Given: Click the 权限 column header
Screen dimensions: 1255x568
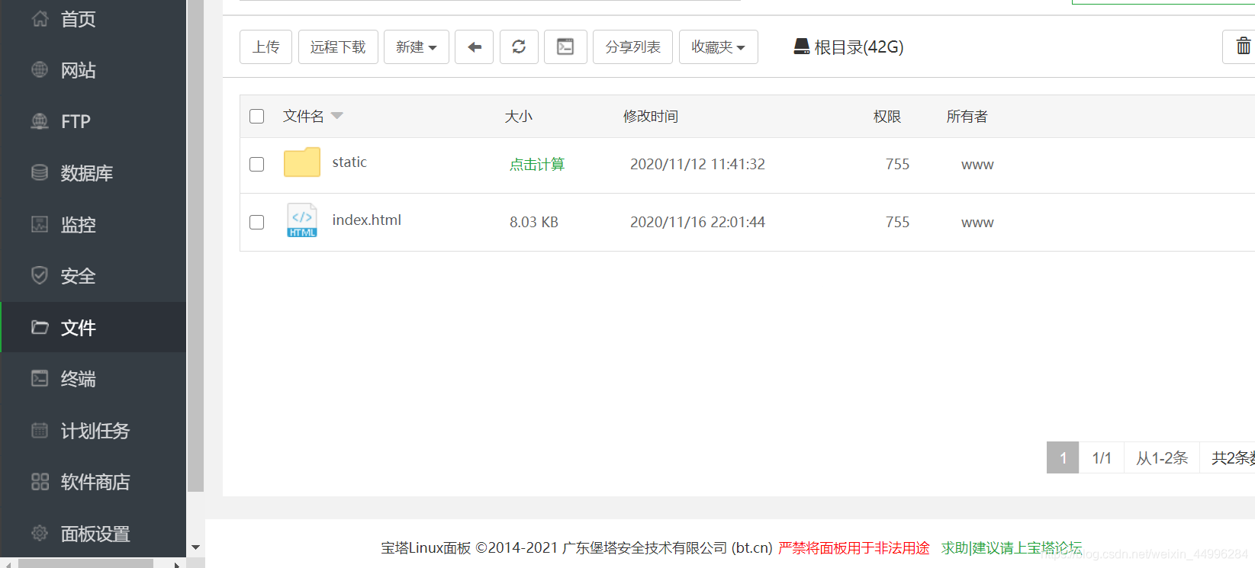Looking at the screenshot, I should 887,116.
